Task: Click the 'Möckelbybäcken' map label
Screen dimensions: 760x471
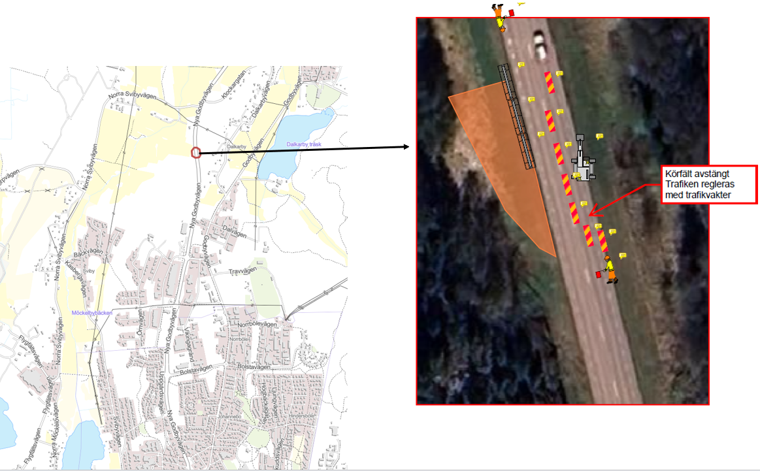Action: [x=91, y=313]
